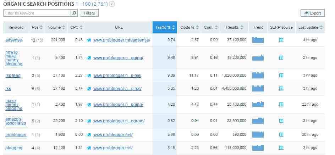Open the rss feed keyword link
The image size is (335, 155).
point(13,75)
